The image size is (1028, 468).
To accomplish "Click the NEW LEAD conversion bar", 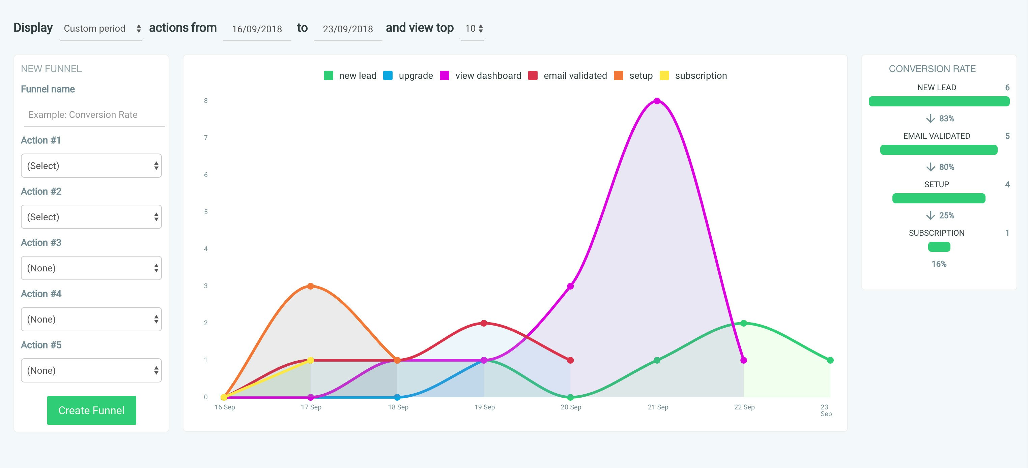I will (x=939, y=102).
